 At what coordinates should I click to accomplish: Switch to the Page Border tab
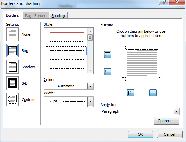click(35, 16)
